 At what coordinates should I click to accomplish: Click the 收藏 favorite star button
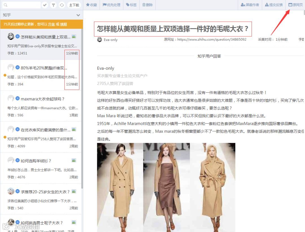[91, 5]
